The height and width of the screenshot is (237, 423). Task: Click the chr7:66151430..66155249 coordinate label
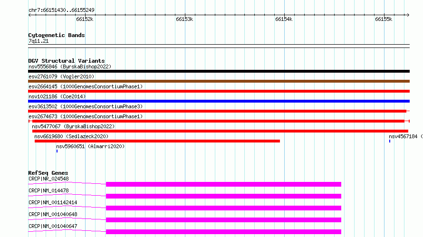coord(61,10)
